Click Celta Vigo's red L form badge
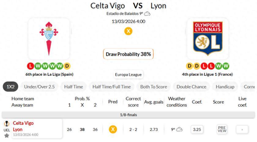 point(30,66)
